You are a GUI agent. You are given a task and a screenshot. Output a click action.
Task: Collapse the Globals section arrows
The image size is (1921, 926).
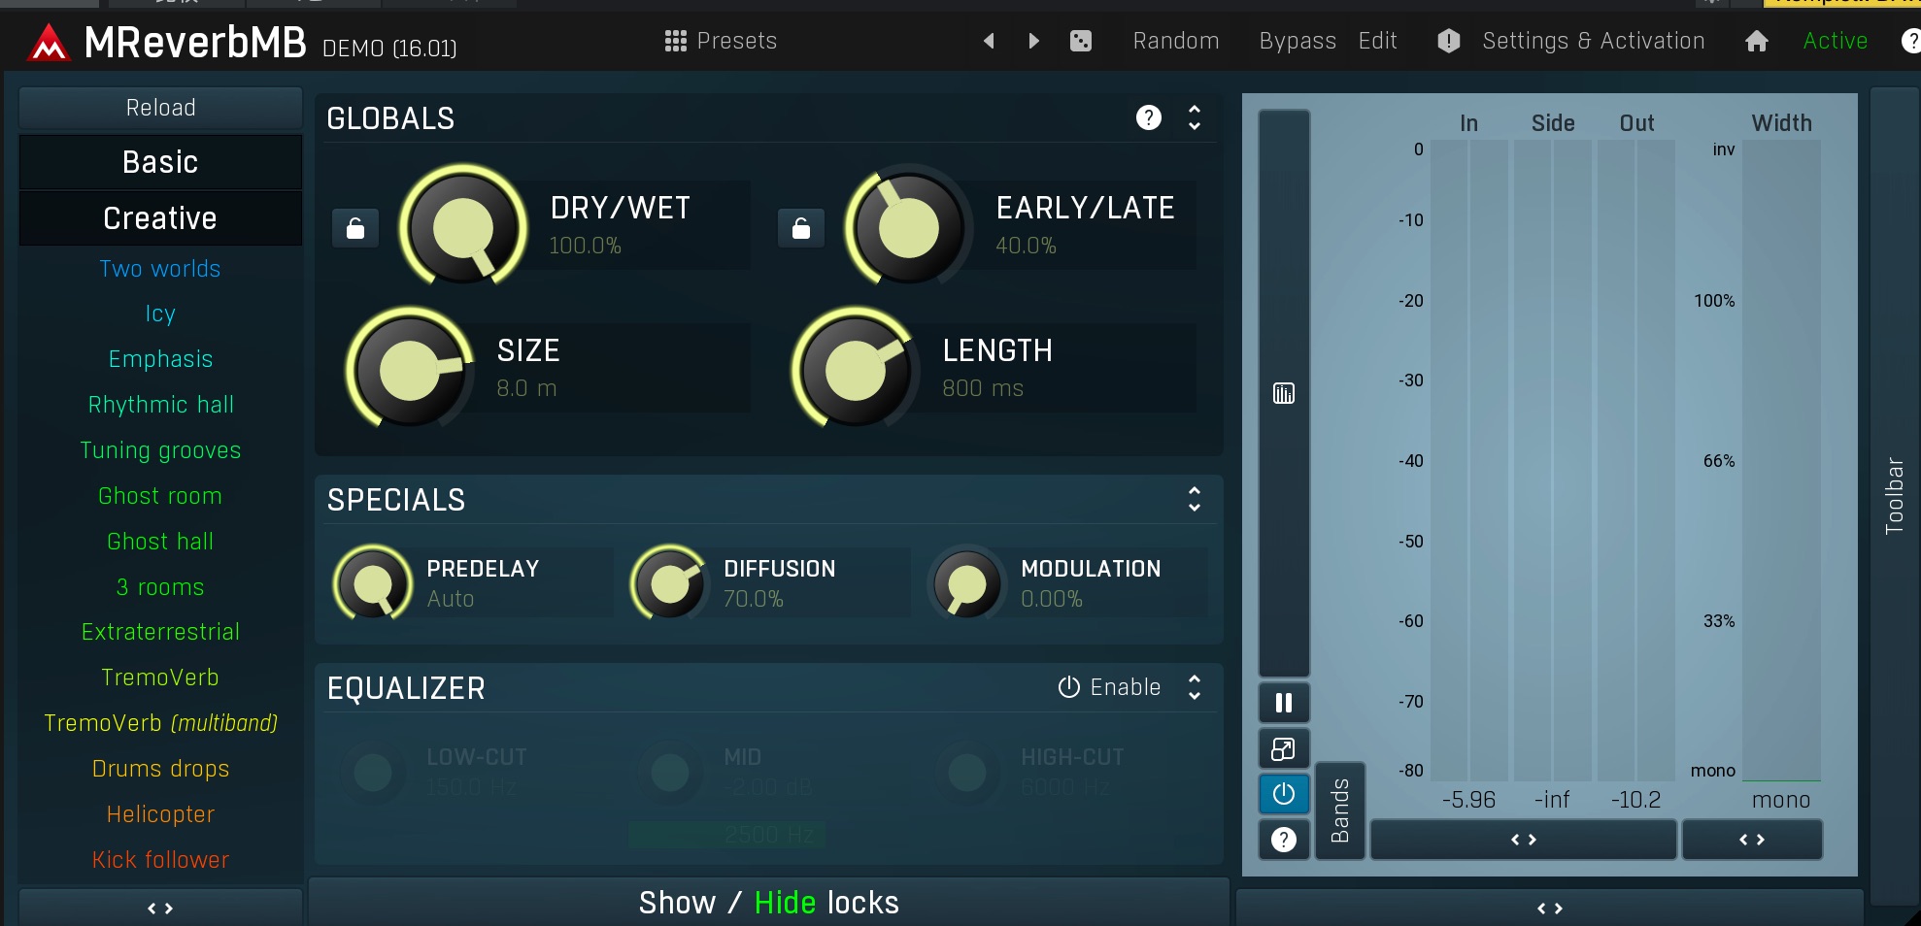coord(1195,117)
